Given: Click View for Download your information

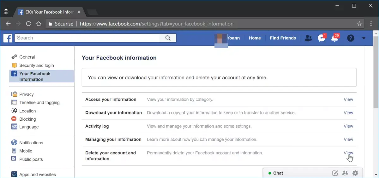Looking at the screenshot, I should click(x=348, y=112).
